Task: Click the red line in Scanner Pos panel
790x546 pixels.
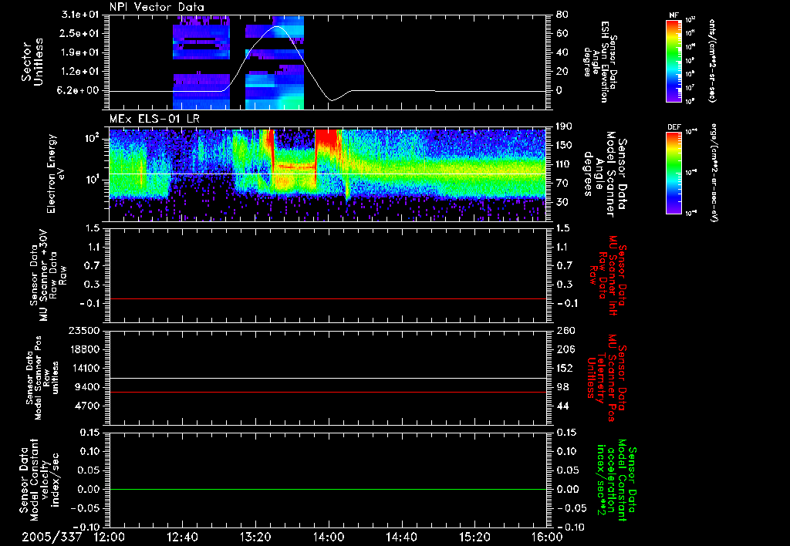Action: 328,392
